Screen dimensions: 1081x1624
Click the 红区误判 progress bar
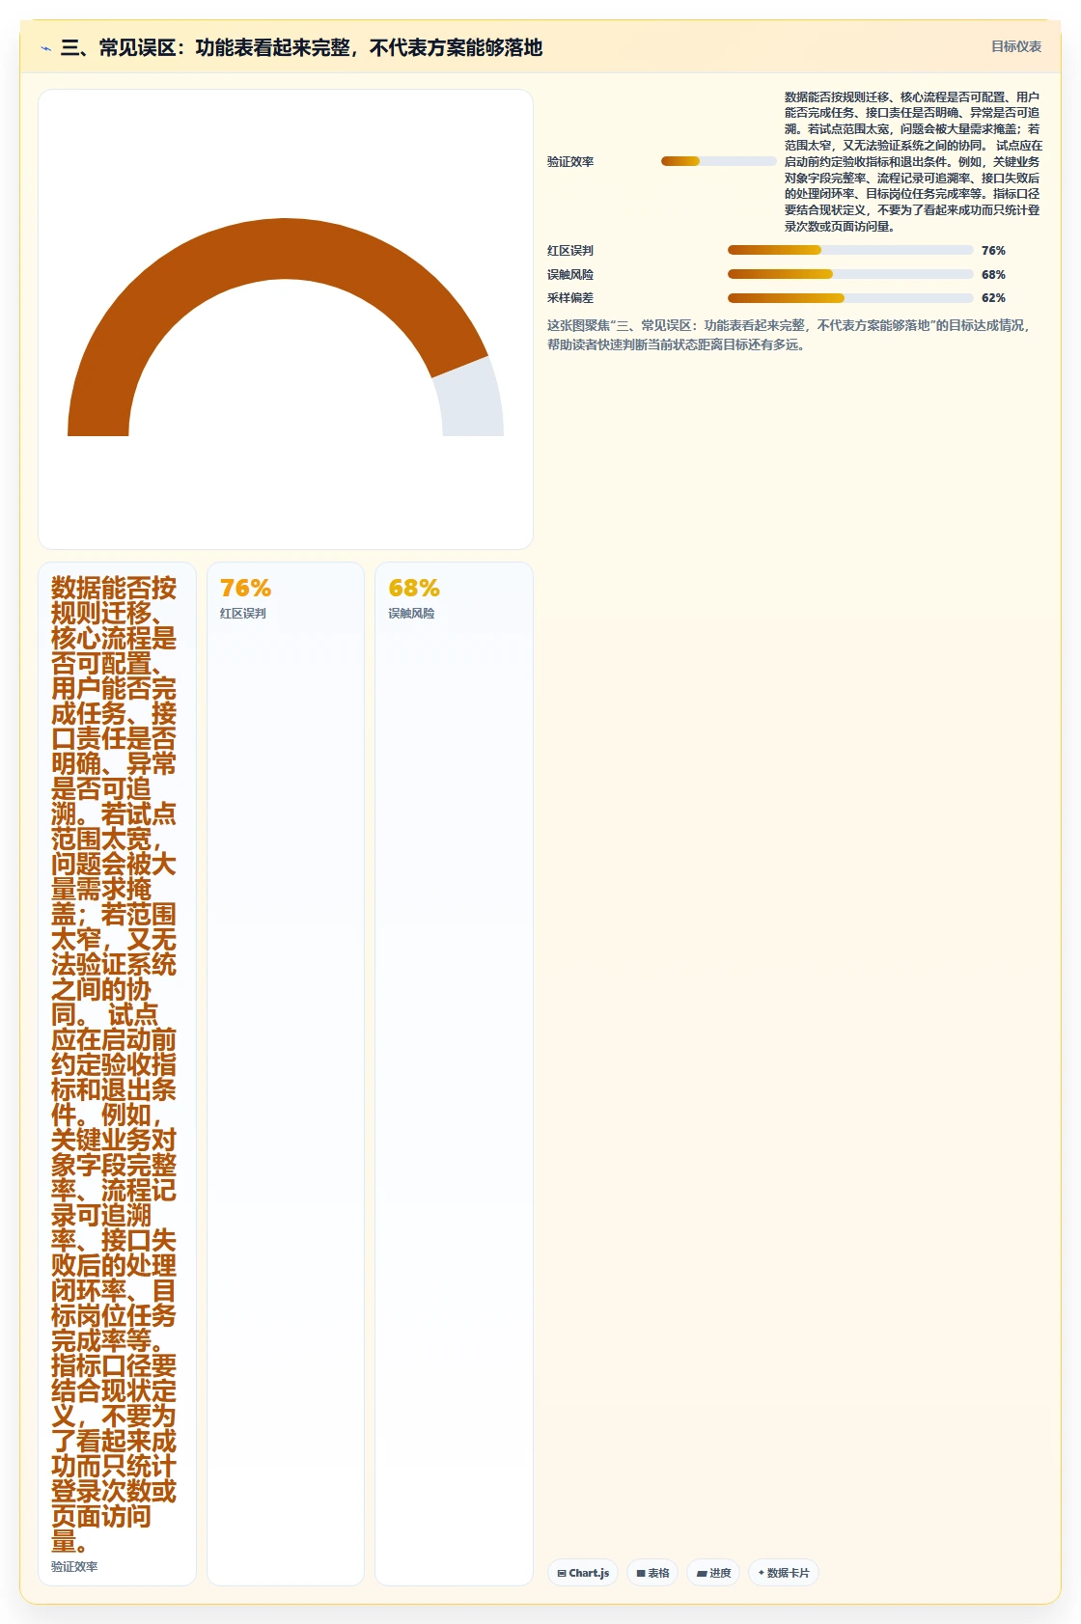pyautogui.click(x=850, y=250)
